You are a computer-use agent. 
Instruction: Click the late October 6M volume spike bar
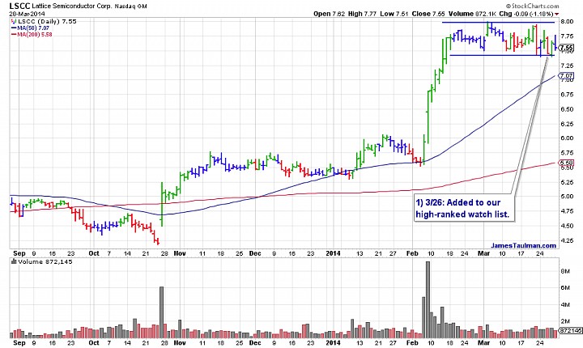click(161, 312)
